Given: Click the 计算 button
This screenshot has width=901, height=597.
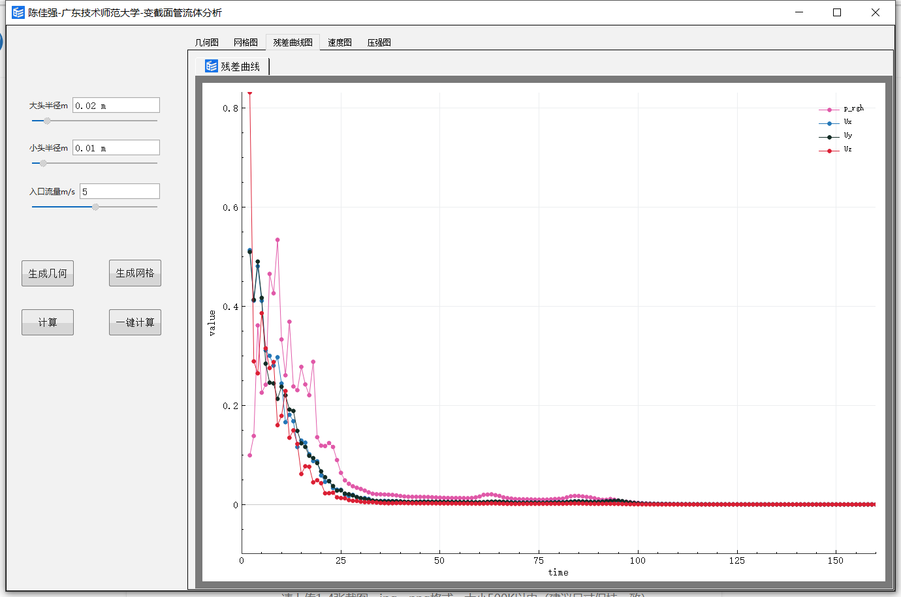Looking at the screenshot, I should [48, 322].
